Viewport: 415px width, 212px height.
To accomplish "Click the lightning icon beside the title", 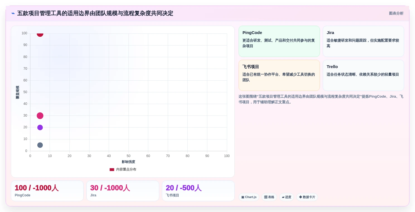I will 13,13.
